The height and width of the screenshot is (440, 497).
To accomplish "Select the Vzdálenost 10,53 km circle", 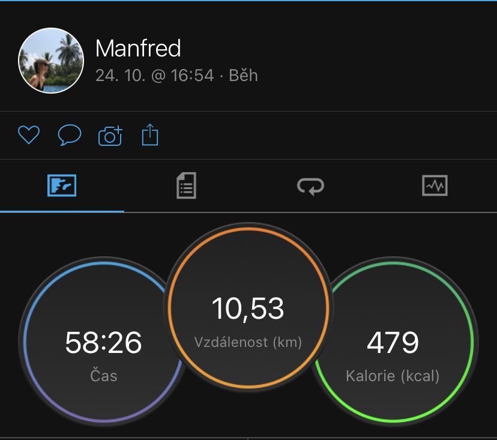I will (248, 307).
